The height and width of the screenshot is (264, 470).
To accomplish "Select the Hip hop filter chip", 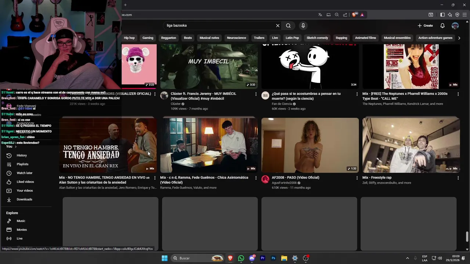I will [x=129, y=38].
